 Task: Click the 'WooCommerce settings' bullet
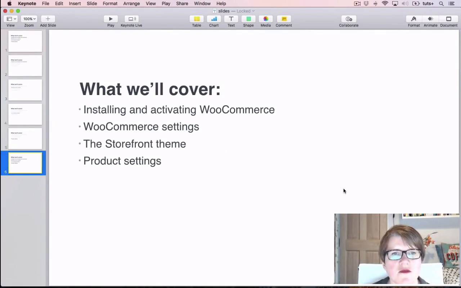point(141,127)
